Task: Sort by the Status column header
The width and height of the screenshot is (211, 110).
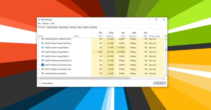Action: pyautogui.click(x=82, y=35)
